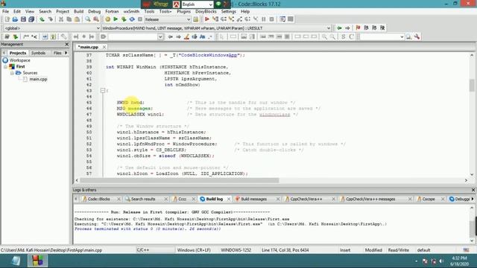Open the Build menu
Image resolution: width=477 pixels, height=268 pixels.
(78, 12)
